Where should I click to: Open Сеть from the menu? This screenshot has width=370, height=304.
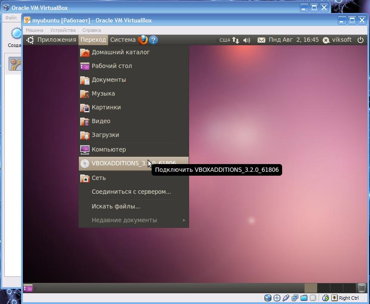pos(134,178)
